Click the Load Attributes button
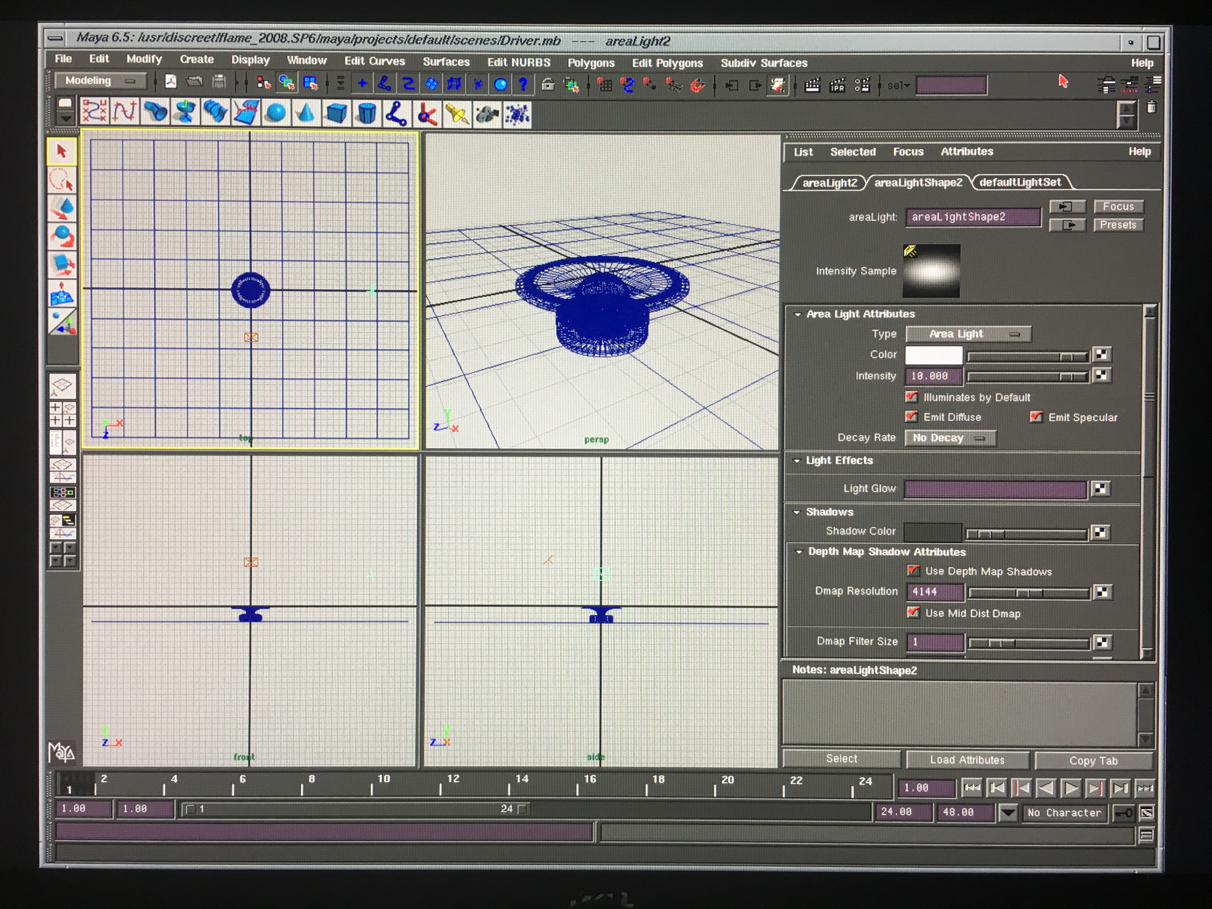This screenshot has width=1212, height=909. point(967,759)
